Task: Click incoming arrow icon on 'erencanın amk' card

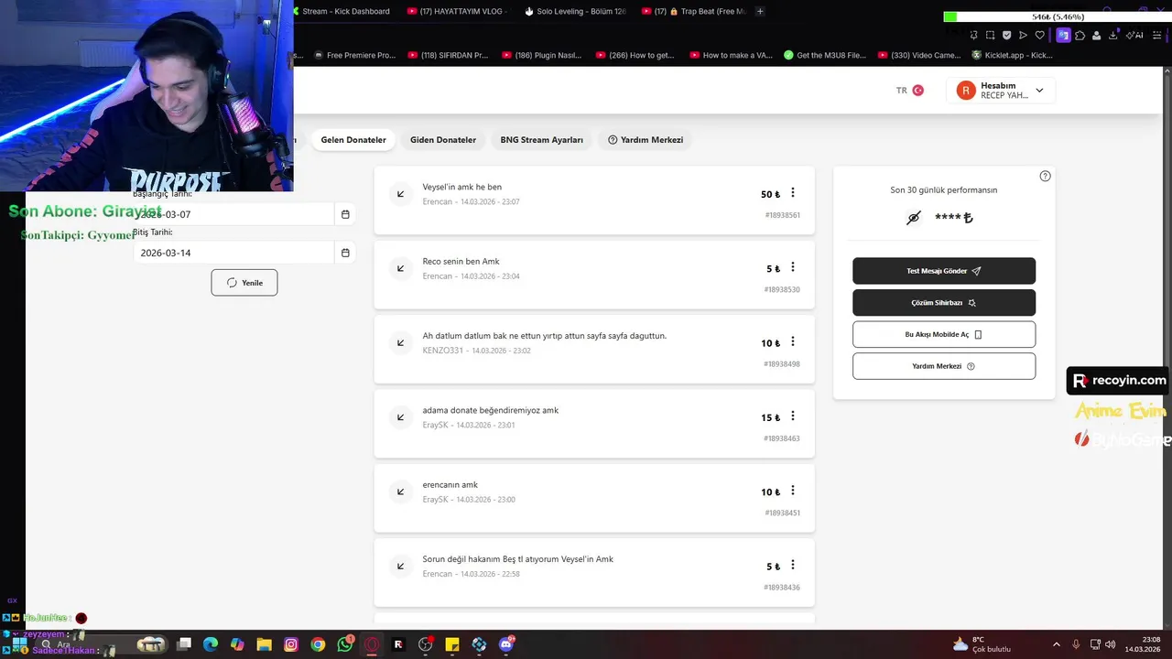Action: [400, 492]
